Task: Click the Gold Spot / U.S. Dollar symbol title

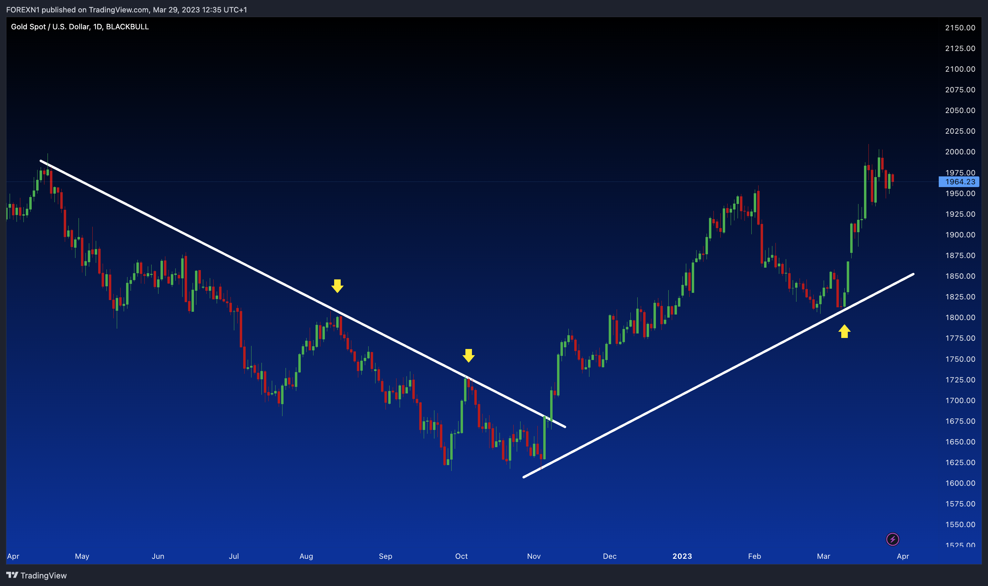Action: click(80, 27)
